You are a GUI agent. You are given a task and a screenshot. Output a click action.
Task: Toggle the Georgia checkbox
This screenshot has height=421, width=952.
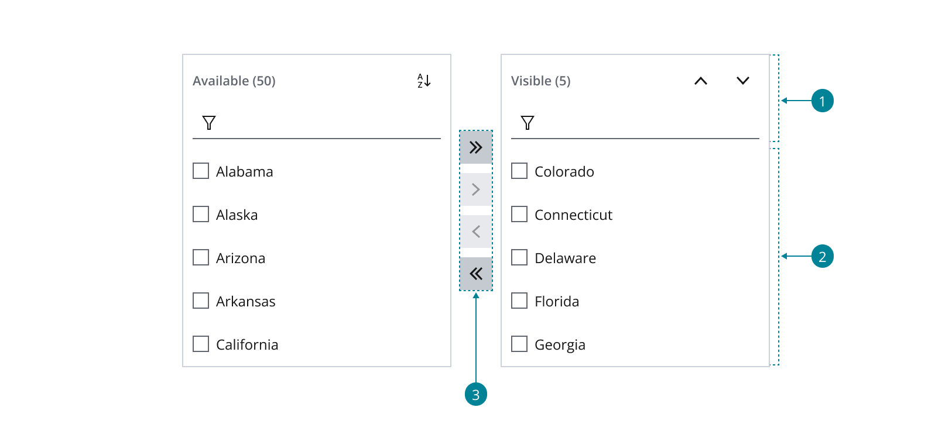pos(519,344)
